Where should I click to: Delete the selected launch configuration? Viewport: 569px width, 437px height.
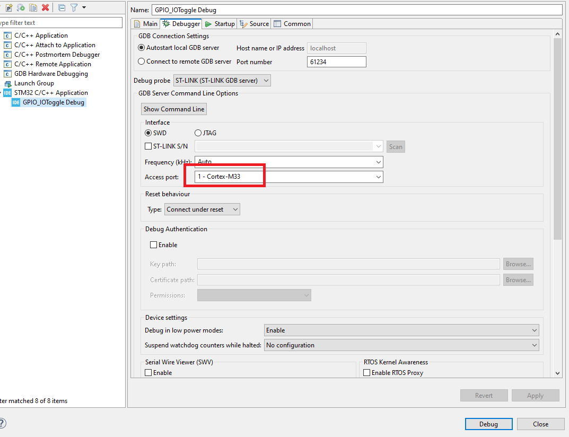point(45,7)
